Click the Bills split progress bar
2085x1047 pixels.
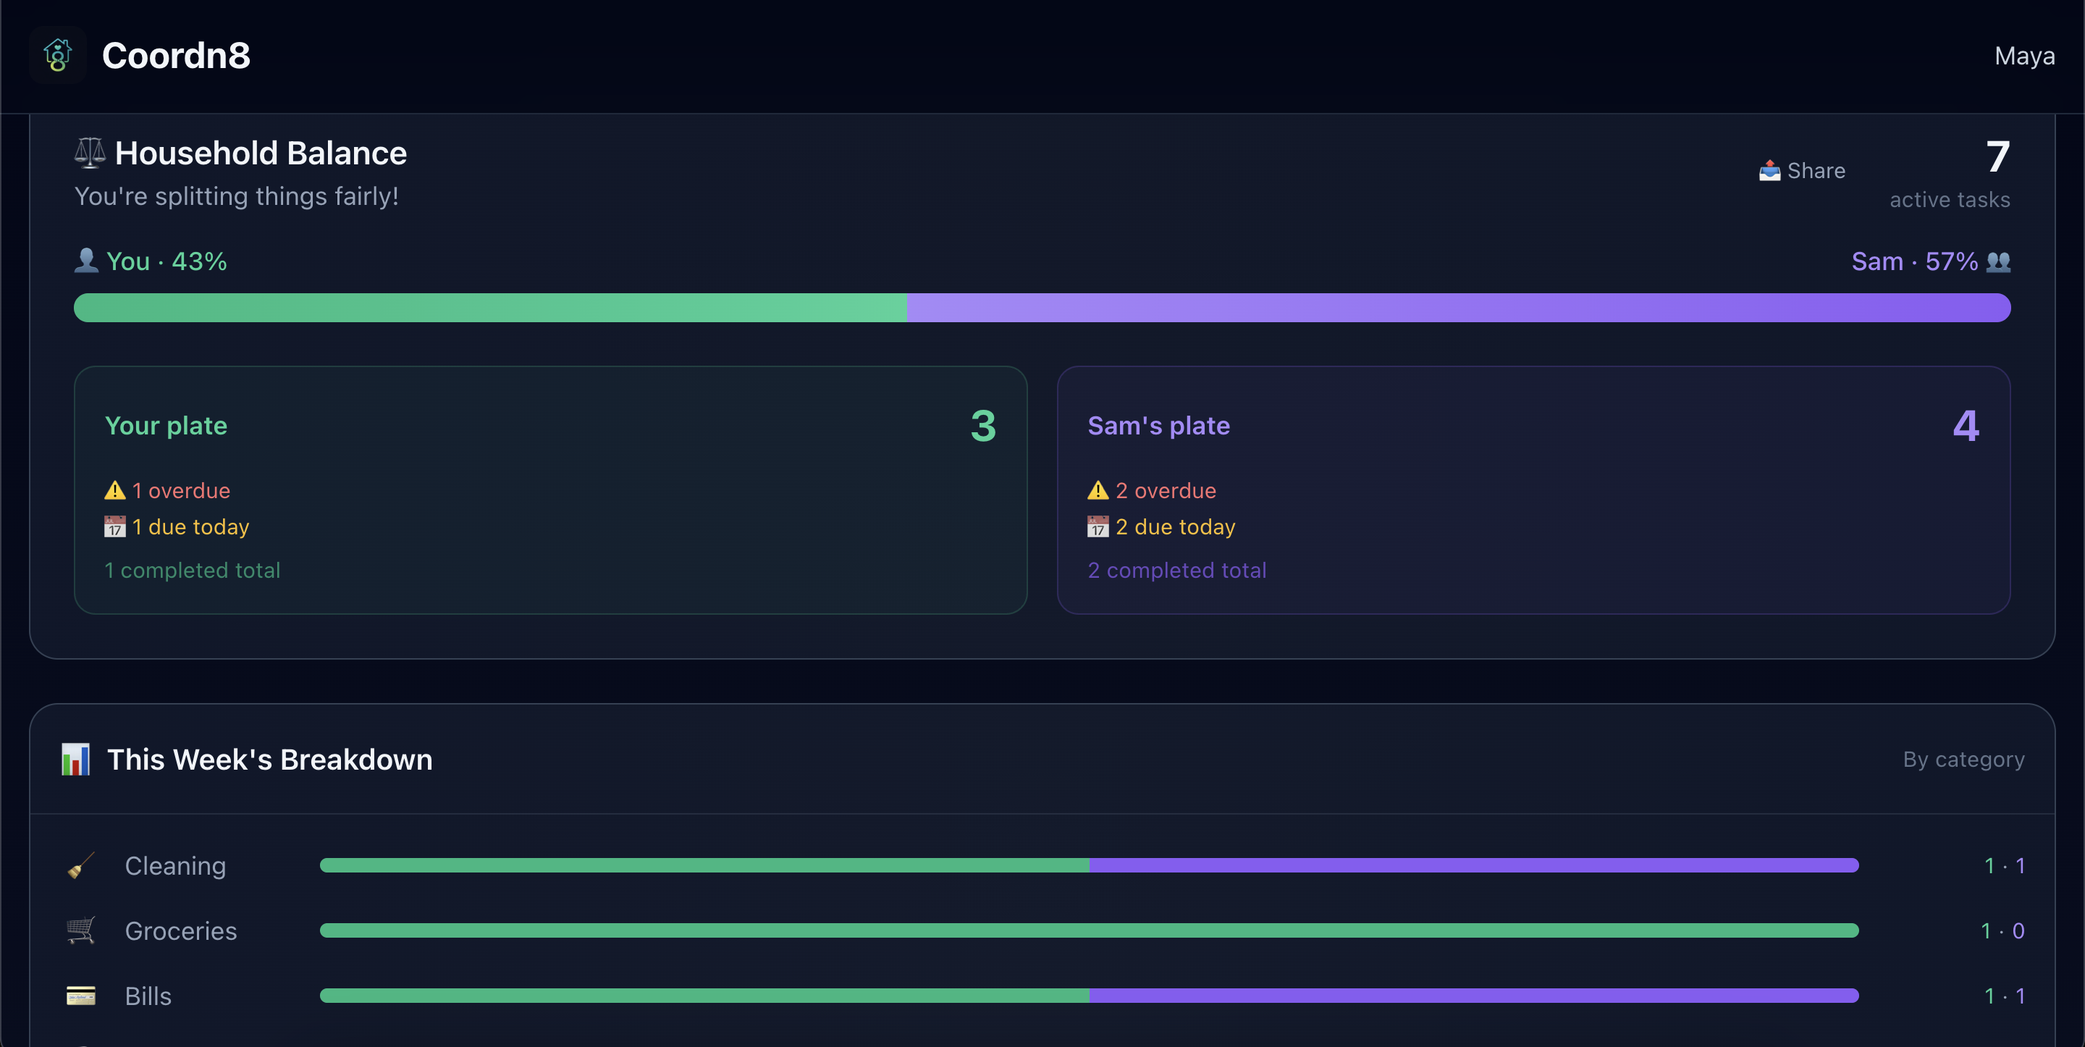[x=1090, y=995]
